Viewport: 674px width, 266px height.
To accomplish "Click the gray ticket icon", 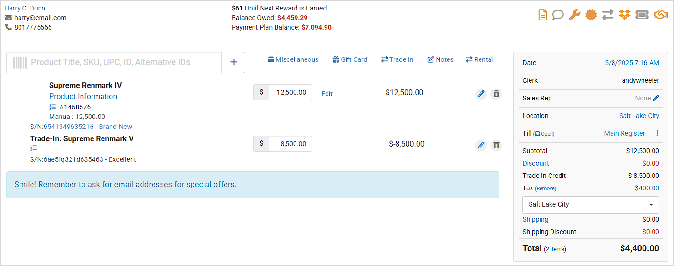I will [642, 15].
